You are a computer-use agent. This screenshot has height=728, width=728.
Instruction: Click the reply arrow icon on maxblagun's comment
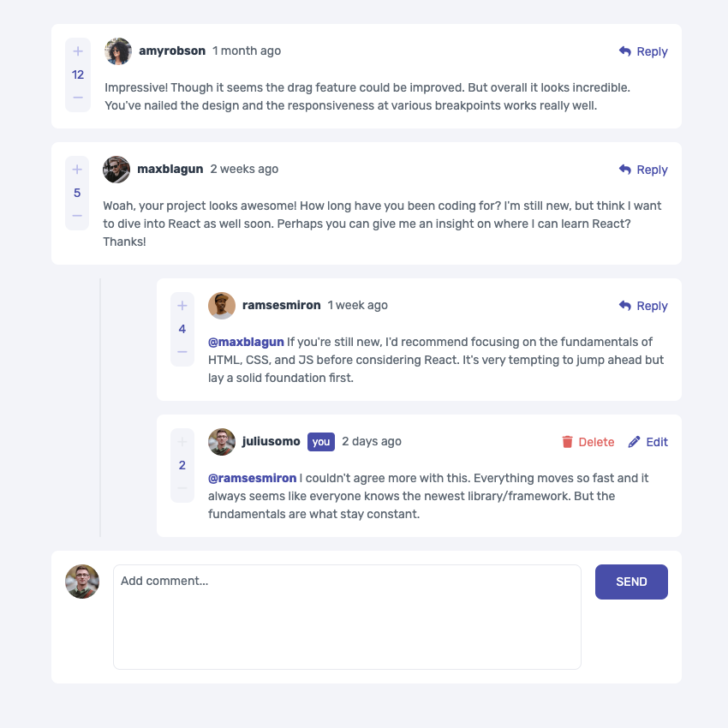point(624,170)
